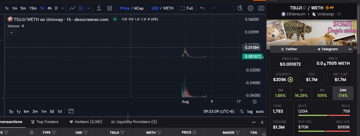Open the time axis settings icon
This screenshot has height=136, width=360.
coord(255,102)
